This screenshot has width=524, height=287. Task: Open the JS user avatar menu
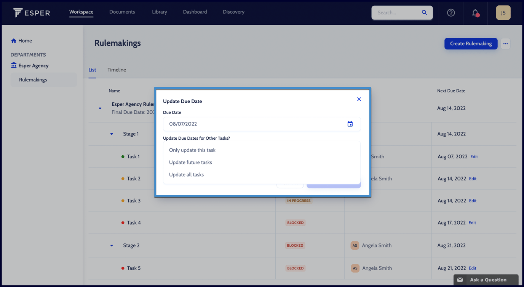(x=503, y=13)
